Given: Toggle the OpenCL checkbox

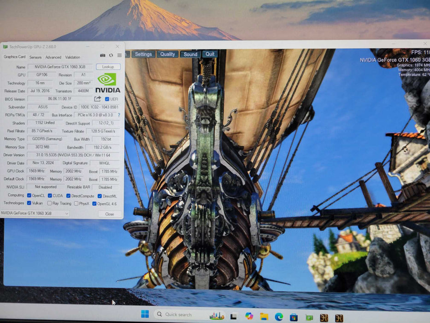Looking at the screenshot, I should tap(29, 196).
